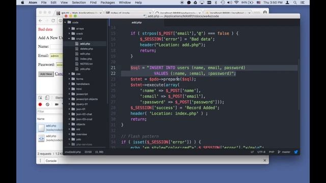
Task: Click the master git branch indicator
Action: (x=284, y=152)
